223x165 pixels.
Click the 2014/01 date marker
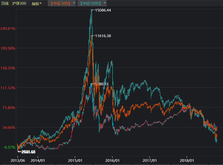point(38,161)
